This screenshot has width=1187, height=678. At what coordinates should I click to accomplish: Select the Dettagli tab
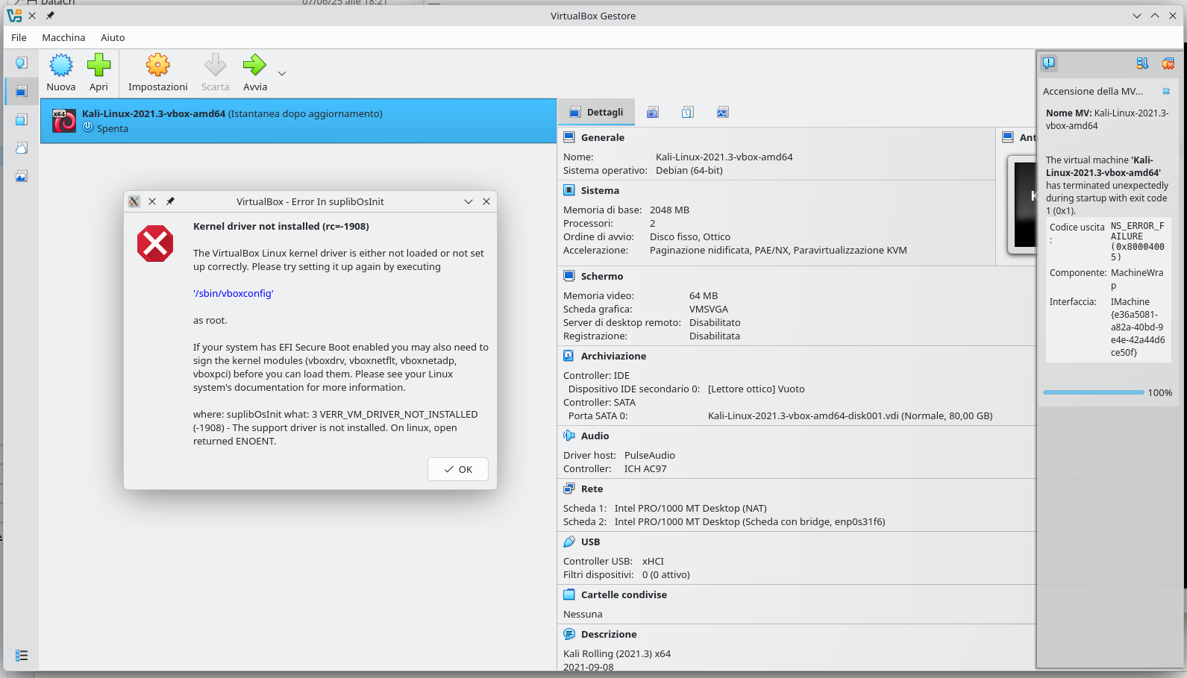597,113
